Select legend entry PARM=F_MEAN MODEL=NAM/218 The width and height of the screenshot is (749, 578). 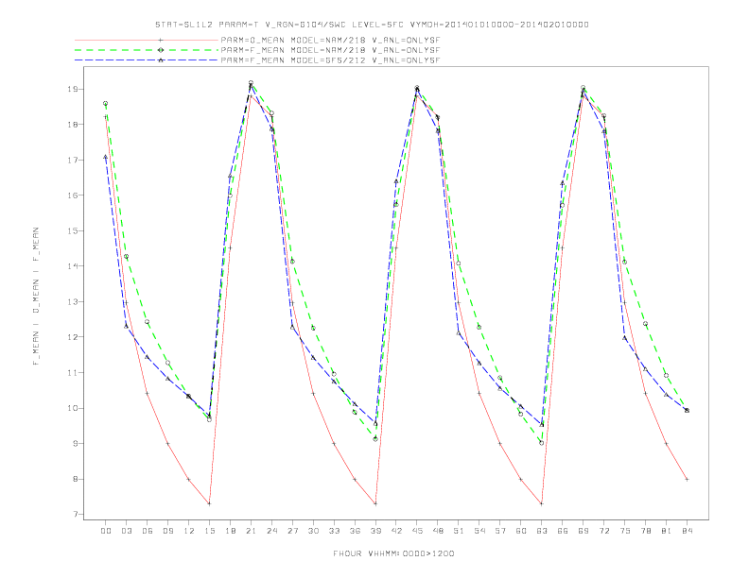click(330, 50)
